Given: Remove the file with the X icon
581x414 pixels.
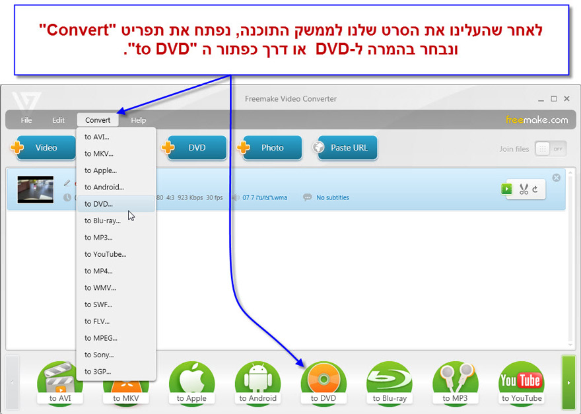Looking at the screenshot, I should [556, 178].
